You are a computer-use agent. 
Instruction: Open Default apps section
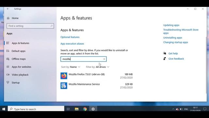(x=18, y=51)
